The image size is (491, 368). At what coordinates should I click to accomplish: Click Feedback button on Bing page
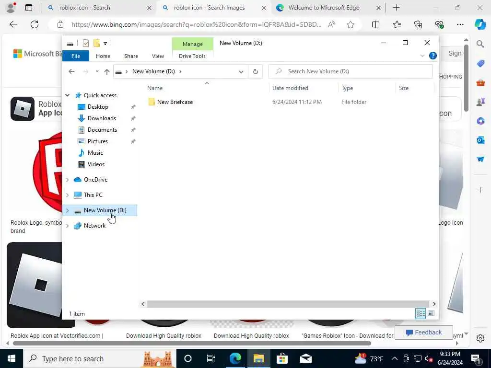[424, 333]
